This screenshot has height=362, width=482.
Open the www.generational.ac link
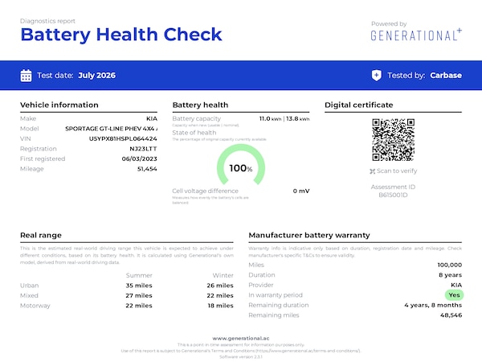(x=241, y=339)
